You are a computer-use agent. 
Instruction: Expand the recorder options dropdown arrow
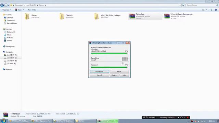click(x=178, y=118)
